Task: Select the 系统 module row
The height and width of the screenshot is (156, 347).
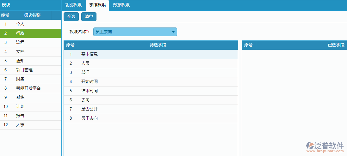Action: coord(31,98)
